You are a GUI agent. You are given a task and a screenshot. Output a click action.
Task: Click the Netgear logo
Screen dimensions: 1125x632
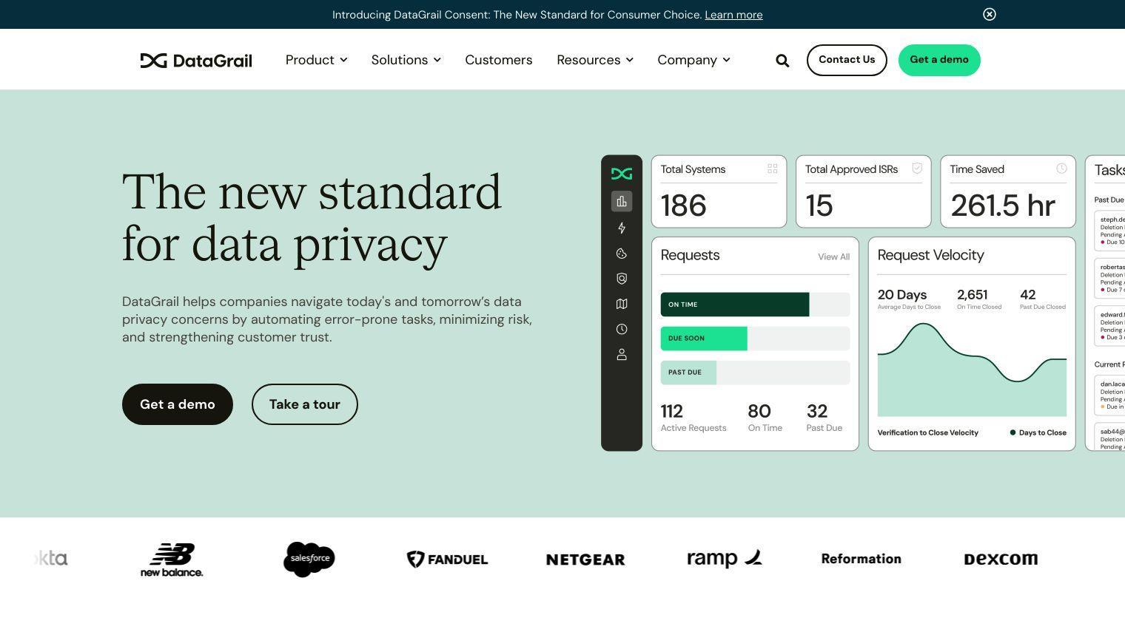tap(585, 560)
